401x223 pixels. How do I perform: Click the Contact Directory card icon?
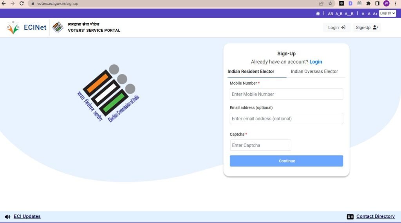[x=350, y=217]
